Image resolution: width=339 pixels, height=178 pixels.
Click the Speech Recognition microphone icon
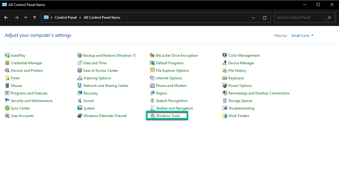[x=152, y=101]
